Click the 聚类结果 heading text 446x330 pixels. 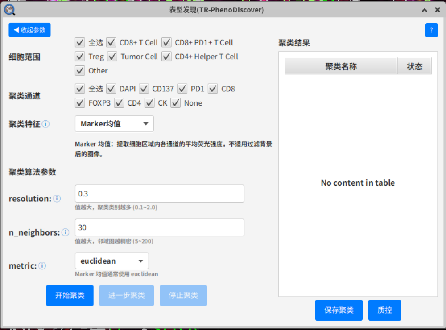point(294,43)
